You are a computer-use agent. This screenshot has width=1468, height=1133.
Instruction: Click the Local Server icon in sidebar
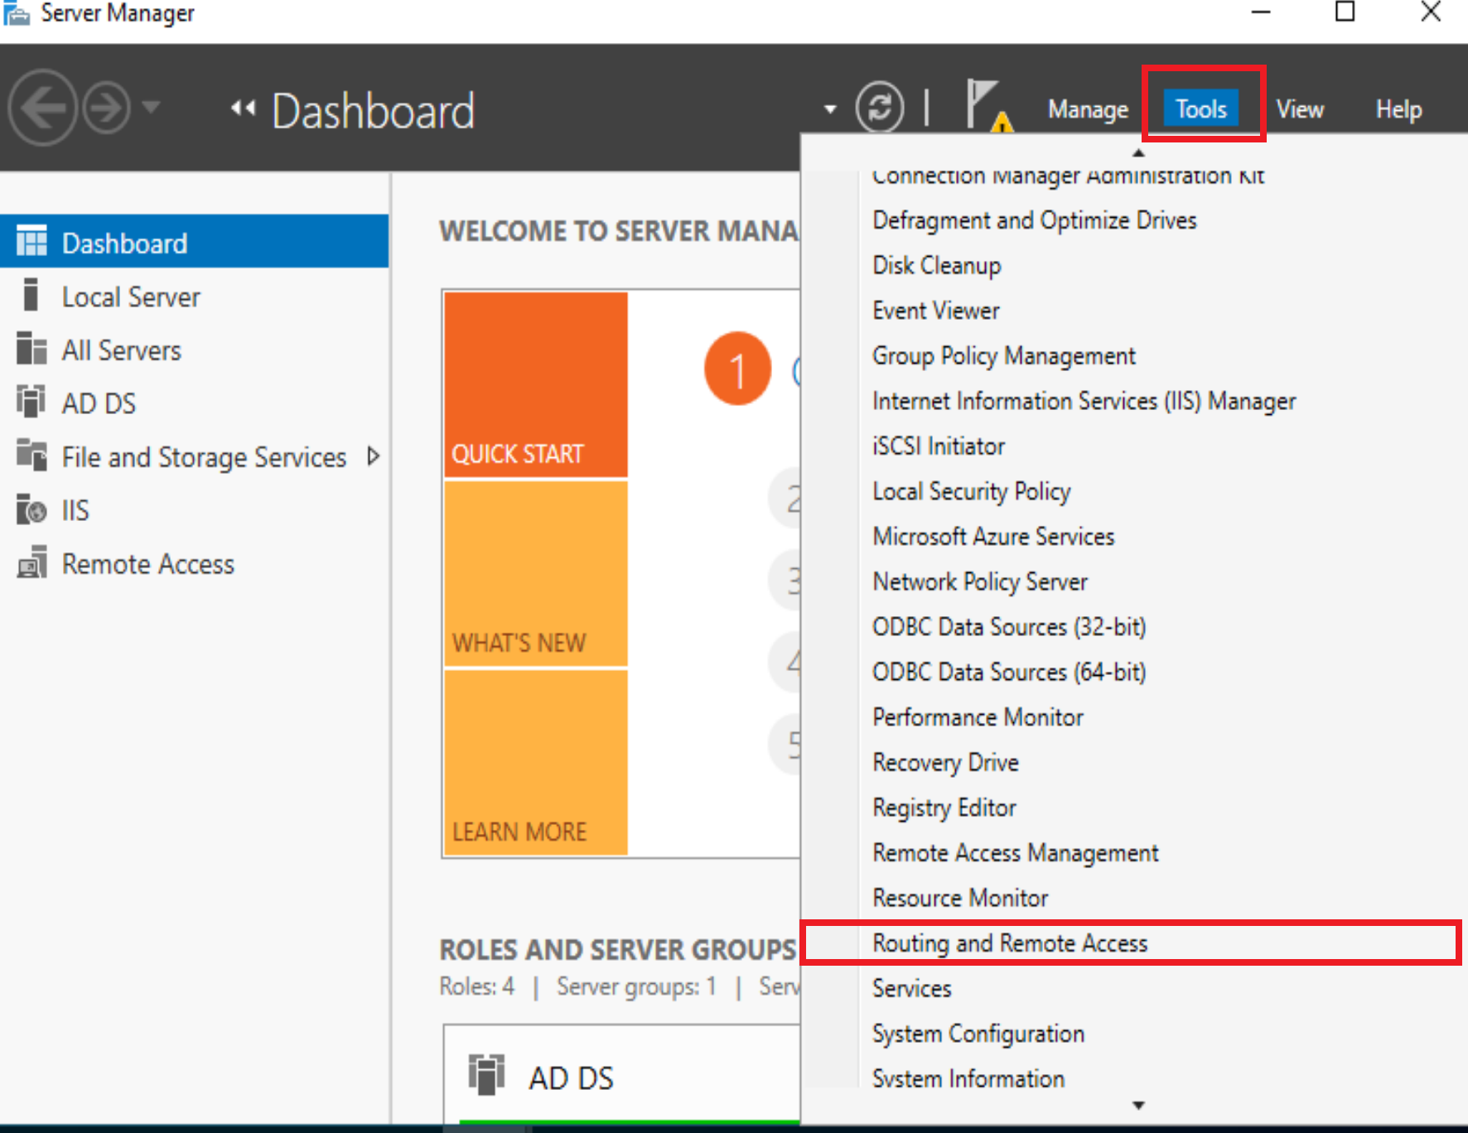tap(31, 295)
